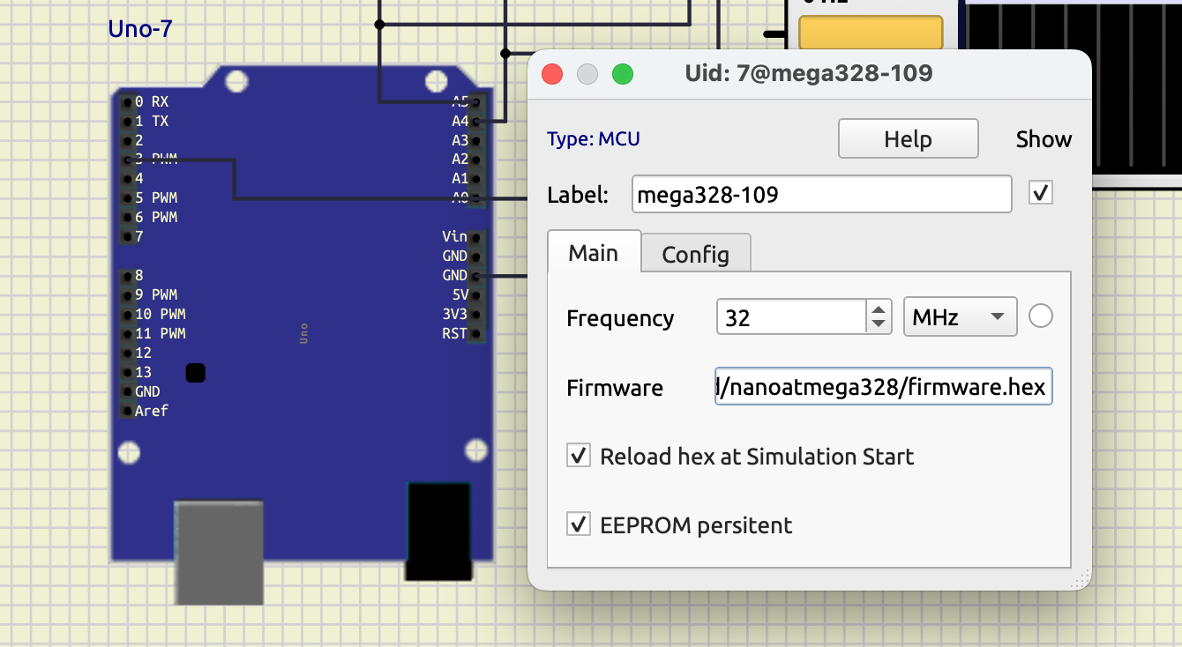This screenshot has width=1182, height=647.
Task: Click the black power jack on Uno board
Action: click(438, 532)
